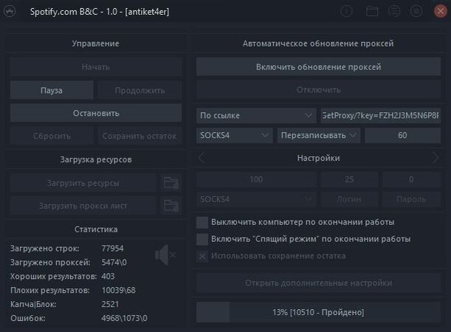The height and width of the screenshot is (332, 451).
Task: Click the 13% Пройдено progress bar
Action: click(318, 312)
